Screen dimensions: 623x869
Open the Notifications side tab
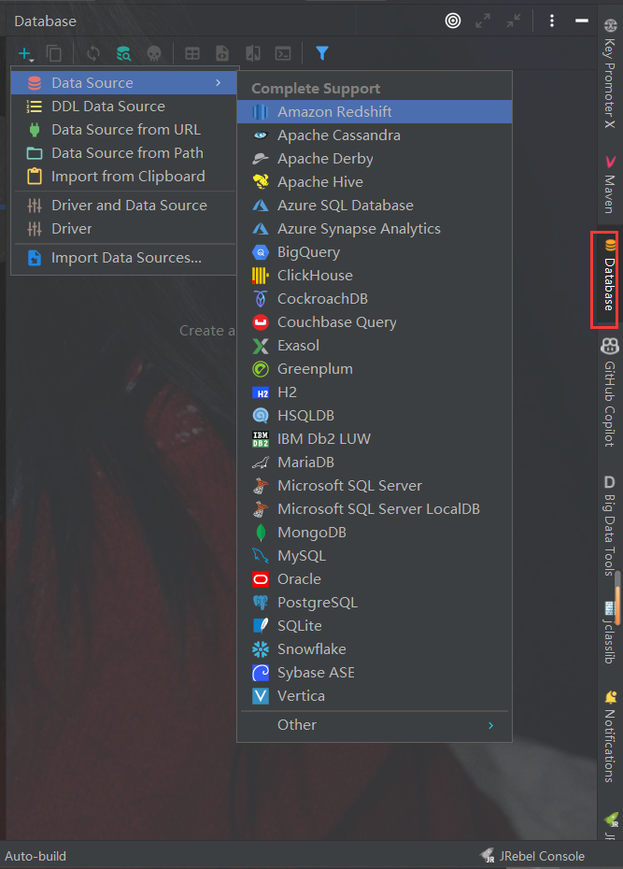(610, 736)
